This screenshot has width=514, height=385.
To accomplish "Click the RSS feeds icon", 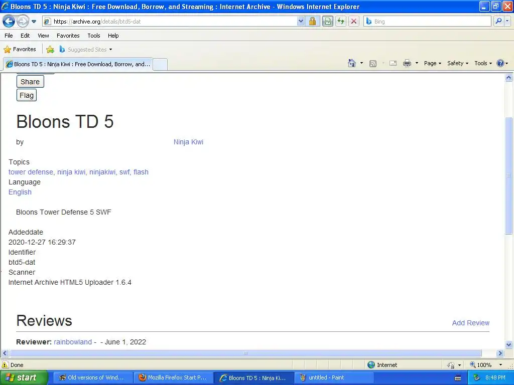I will point(373,64).
